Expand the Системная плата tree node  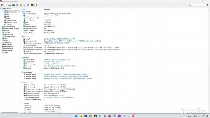pyautogui.click(x=1, y=26)
